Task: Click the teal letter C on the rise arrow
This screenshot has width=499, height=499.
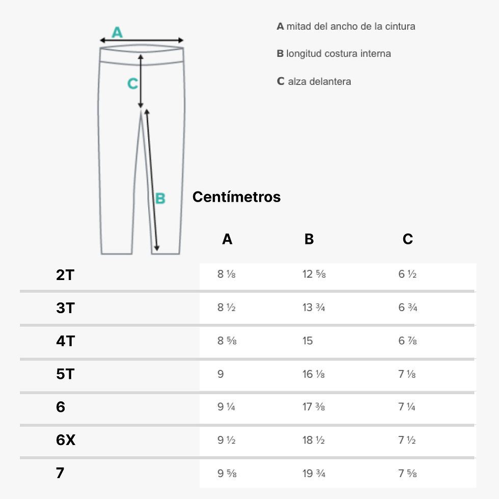Action: point(132,84)
